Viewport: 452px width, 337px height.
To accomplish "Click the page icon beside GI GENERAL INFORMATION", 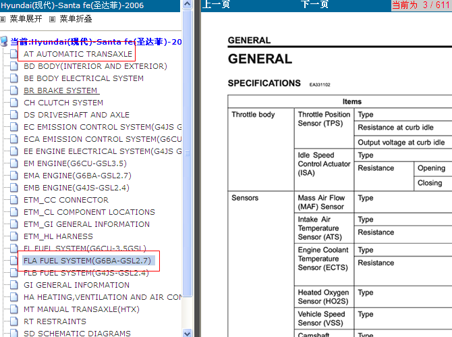I will click(14, 285).
